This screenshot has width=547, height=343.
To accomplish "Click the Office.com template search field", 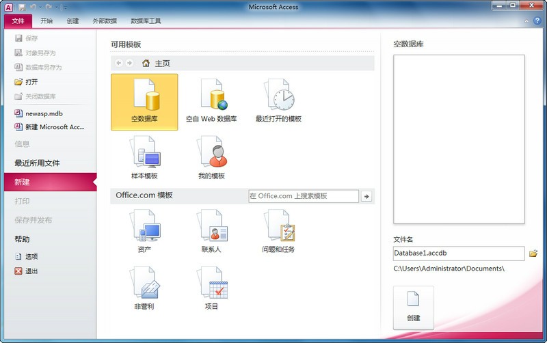I will (x=304, y=196).
